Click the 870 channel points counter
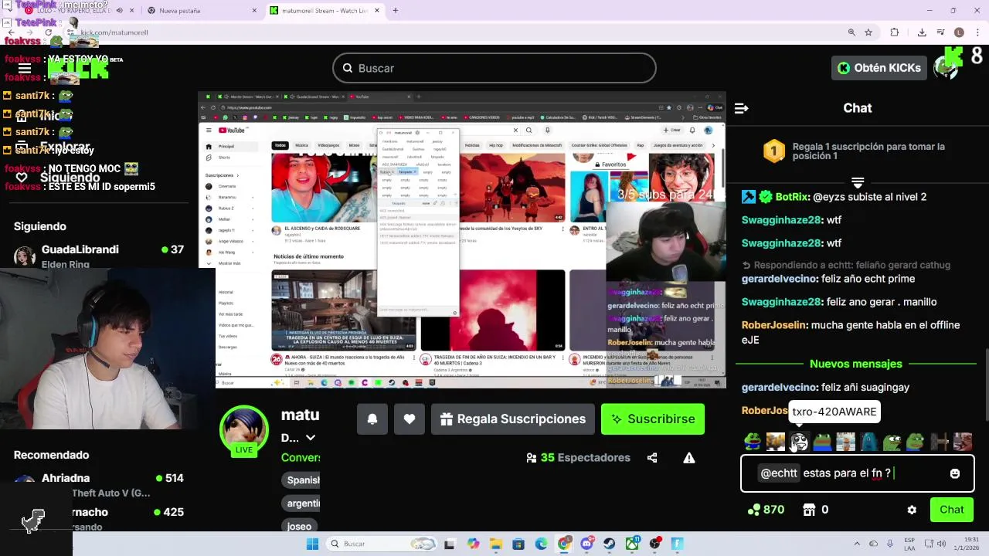The height and width of the screenshot is (556, 989). click(766, 510)
